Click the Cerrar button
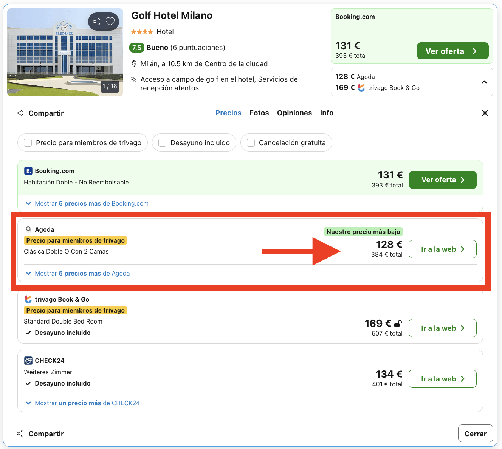 click(476, 434)
